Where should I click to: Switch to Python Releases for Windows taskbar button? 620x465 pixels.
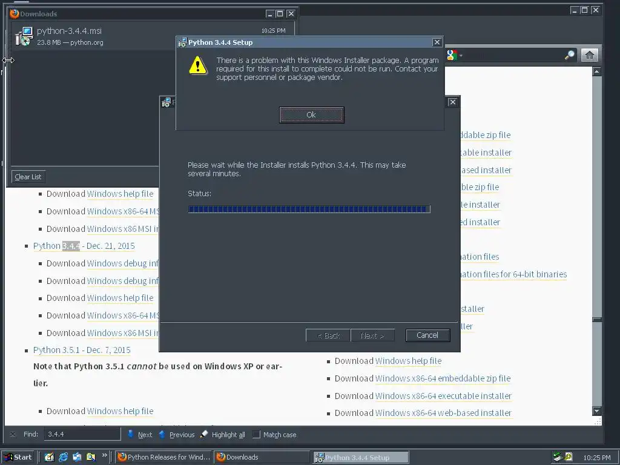coord(164,457)
